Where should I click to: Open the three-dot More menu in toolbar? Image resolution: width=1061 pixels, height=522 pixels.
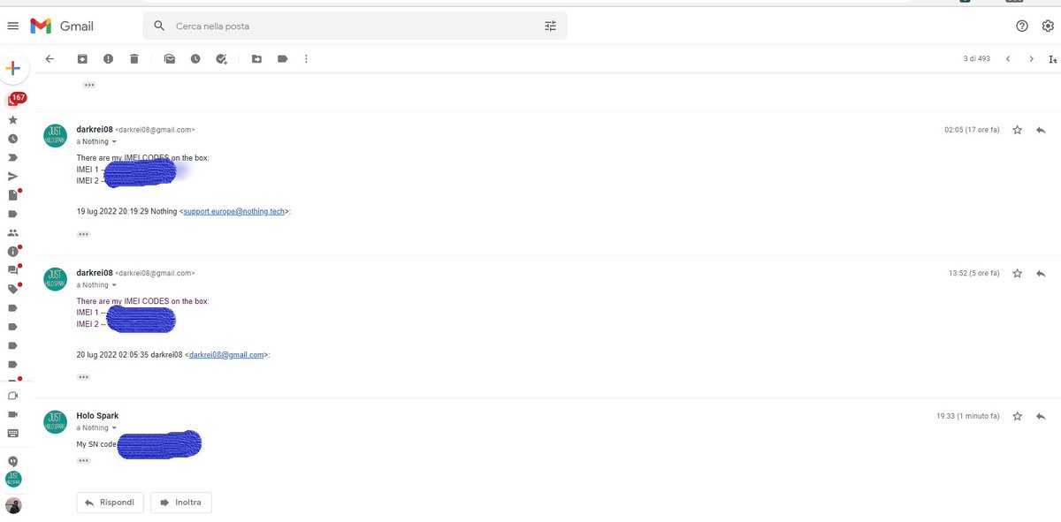coord(306,59)
